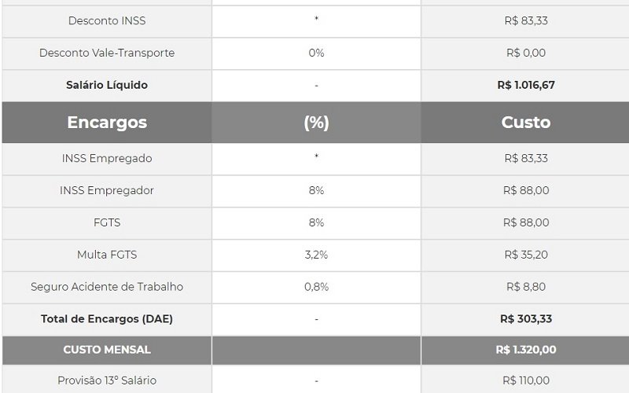Click the Provisão 13º Salário label
This screenshot has height=393, width=629.
(x=107, y=380)
